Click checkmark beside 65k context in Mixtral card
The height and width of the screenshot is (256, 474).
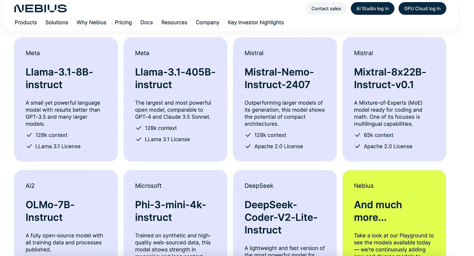pos(358,135)
